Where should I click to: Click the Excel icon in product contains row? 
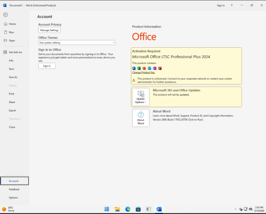(139, 69)
